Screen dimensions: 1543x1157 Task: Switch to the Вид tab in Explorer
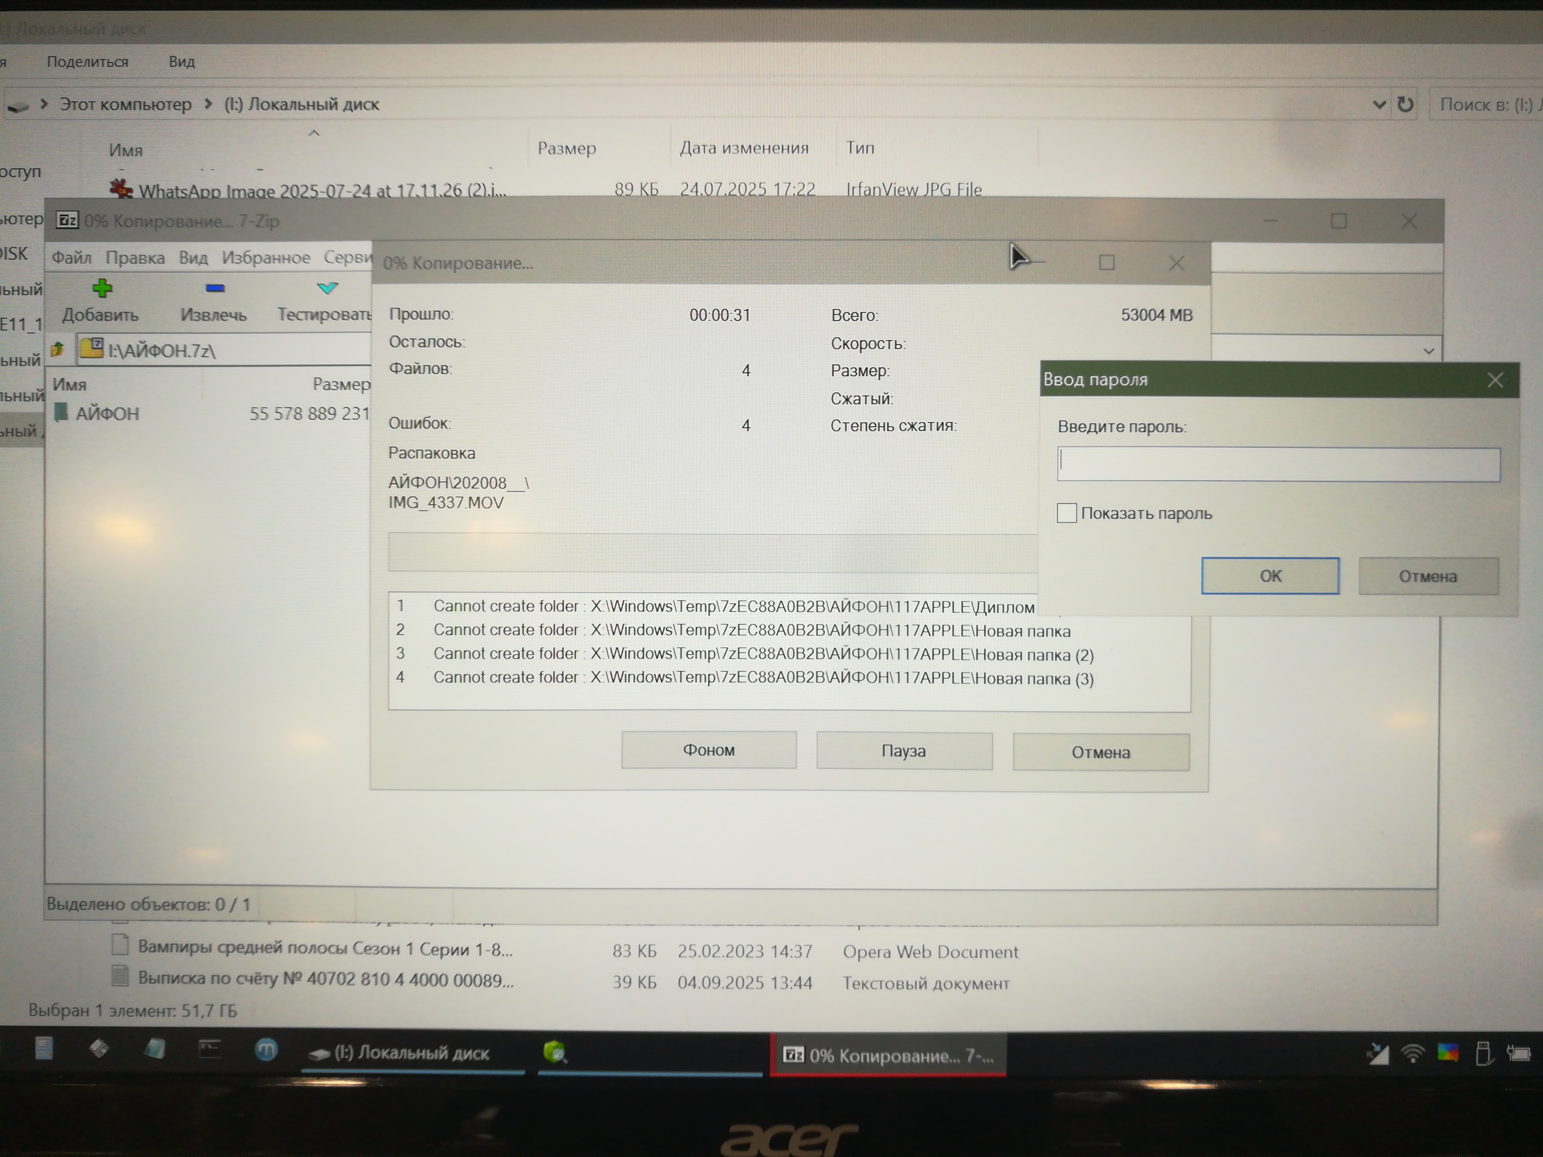point(181,61)
